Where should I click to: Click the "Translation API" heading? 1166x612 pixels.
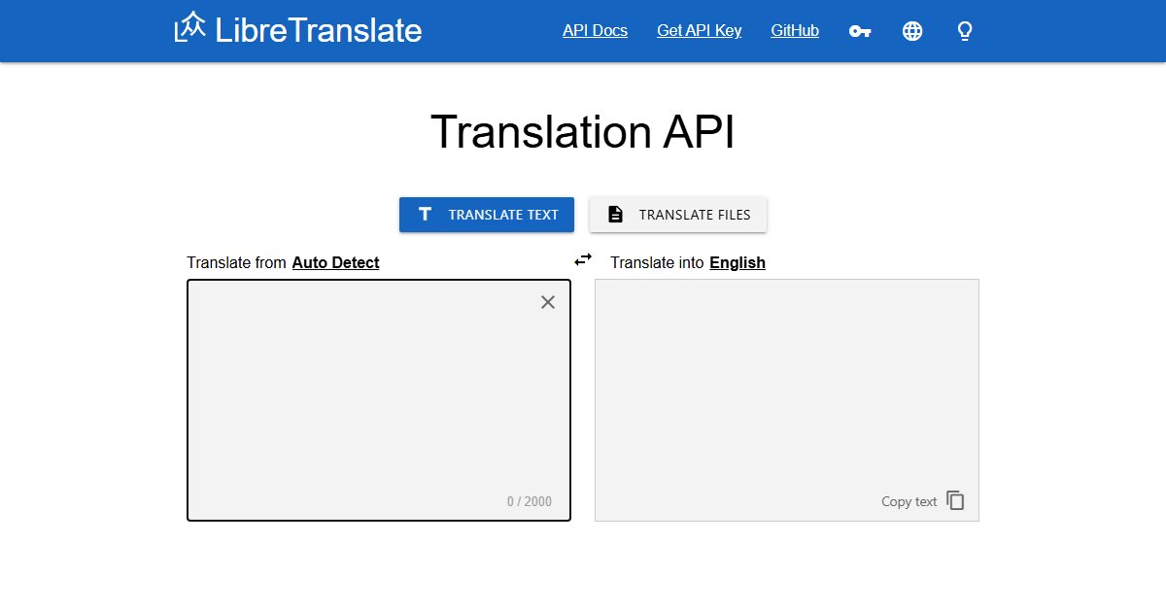(583, 131)
